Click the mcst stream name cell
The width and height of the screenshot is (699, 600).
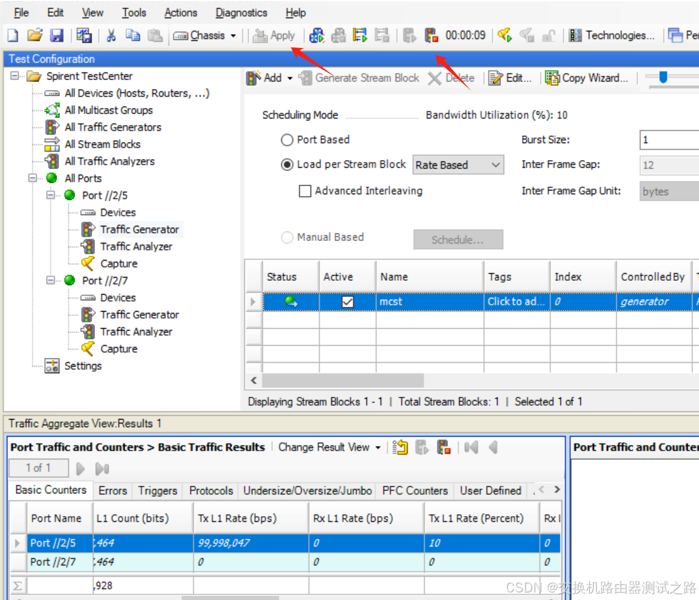pyautogui.click(x=430, y=302)
